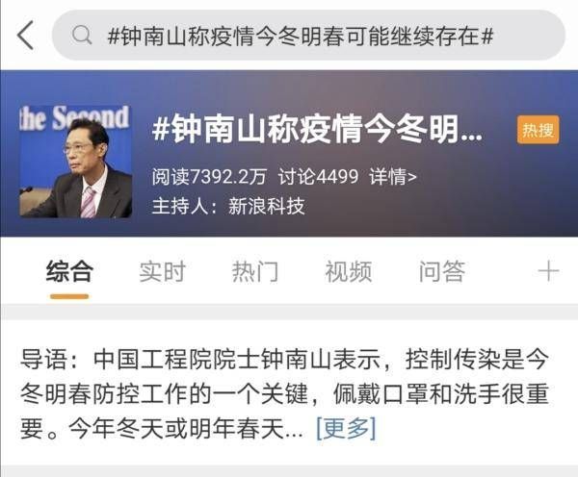The height and width of the screenshot is (477, 578).
Task: Switch to the 实时 tab
Action: tap(162, 271)
